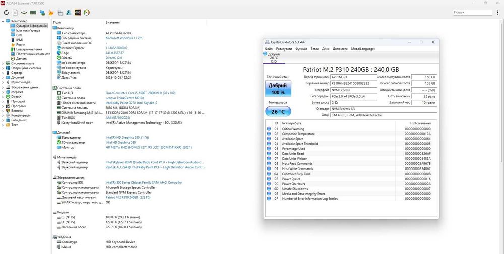Open Intel(R) HD Graphics 530 (1 Гб) link
This screenshot has height=254, width=504.
tap(128, 138)
